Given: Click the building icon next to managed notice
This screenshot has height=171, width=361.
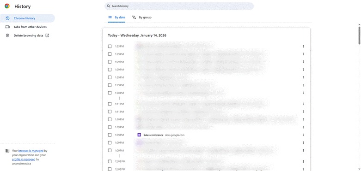Looking at the screenshot, I should pos(7,151).
